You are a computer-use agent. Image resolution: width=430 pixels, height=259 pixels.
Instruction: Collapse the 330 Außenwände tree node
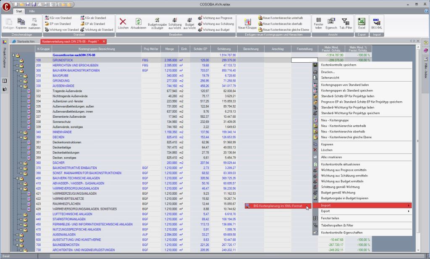pos(21,86)
